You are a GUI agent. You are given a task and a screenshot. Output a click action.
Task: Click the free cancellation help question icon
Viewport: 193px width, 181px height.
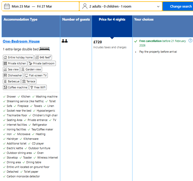point(190,41)
